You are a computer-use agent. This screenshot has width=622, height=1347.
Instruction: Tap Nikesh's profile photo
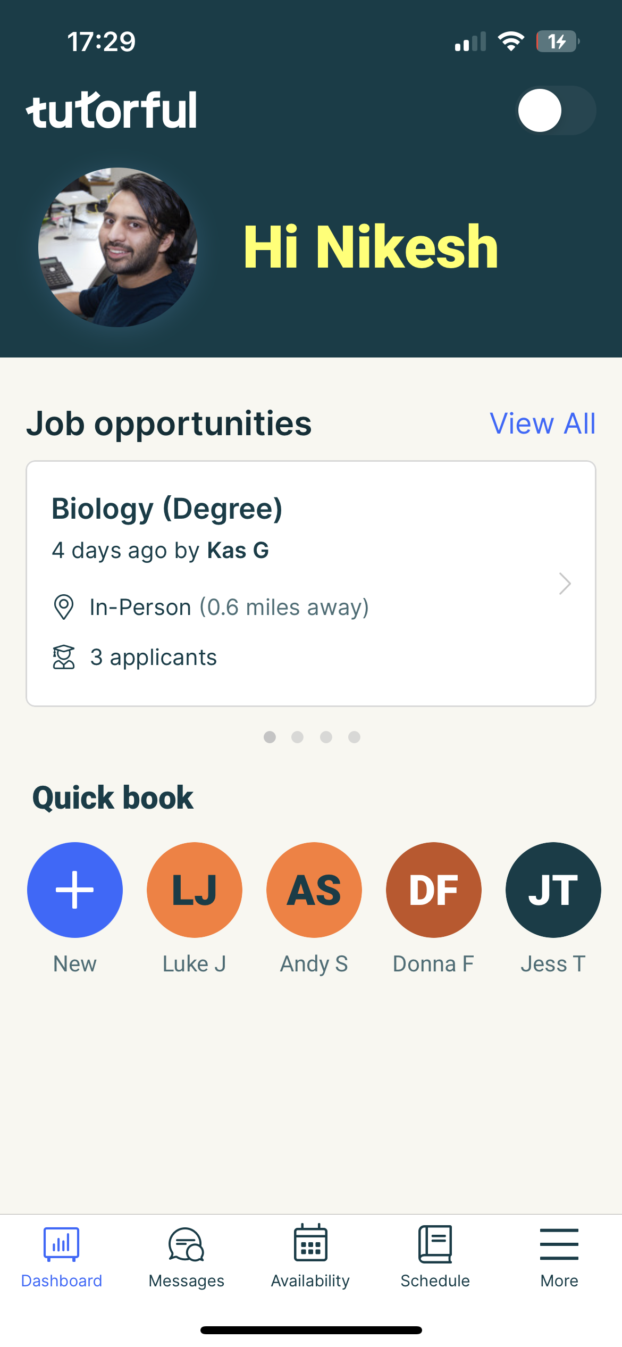coord(118,247)
